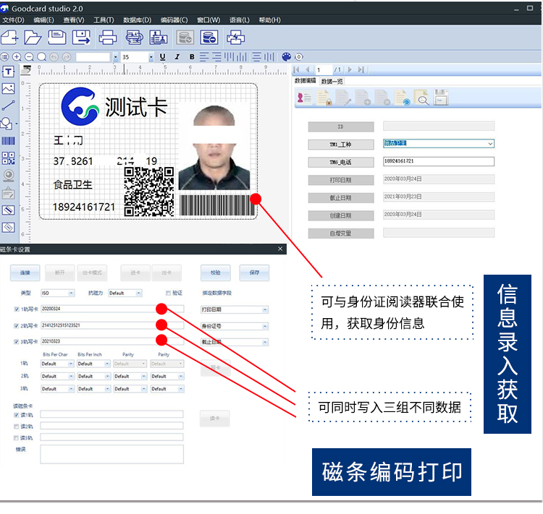
Task: Select the Text tool in sidebar
Action: point(8,72)
